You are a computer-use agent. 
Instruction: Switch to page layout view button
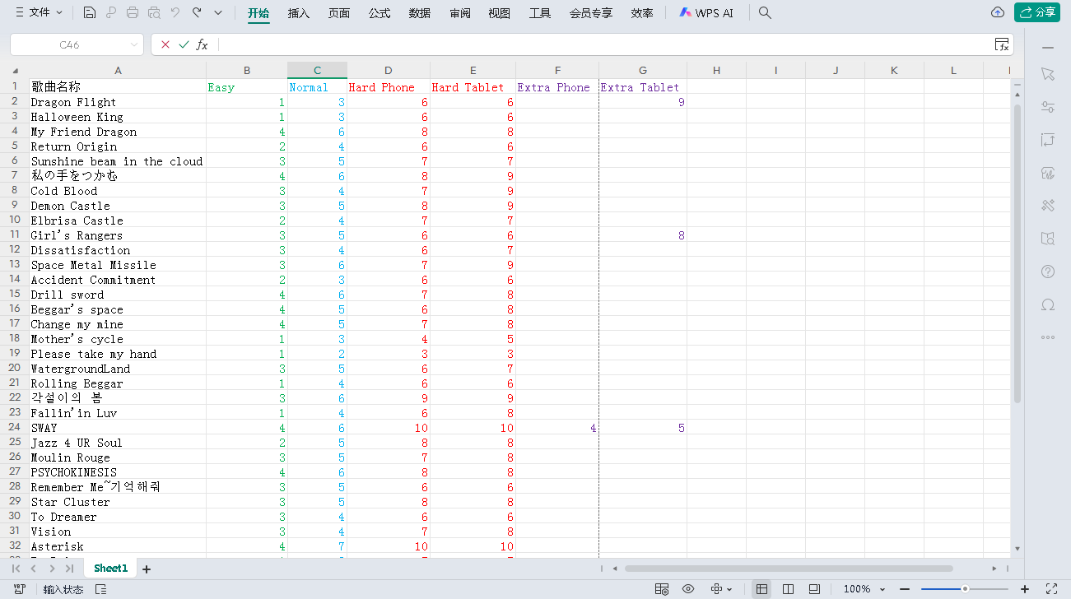(788, 589)
